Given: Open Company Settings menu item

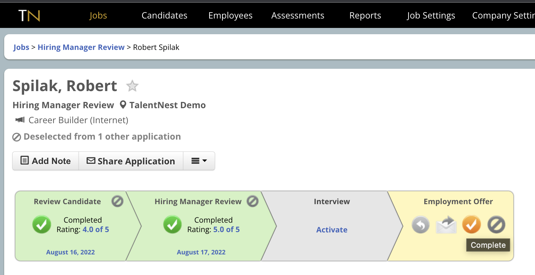Looking at the screenshot, I should point(504,15).
